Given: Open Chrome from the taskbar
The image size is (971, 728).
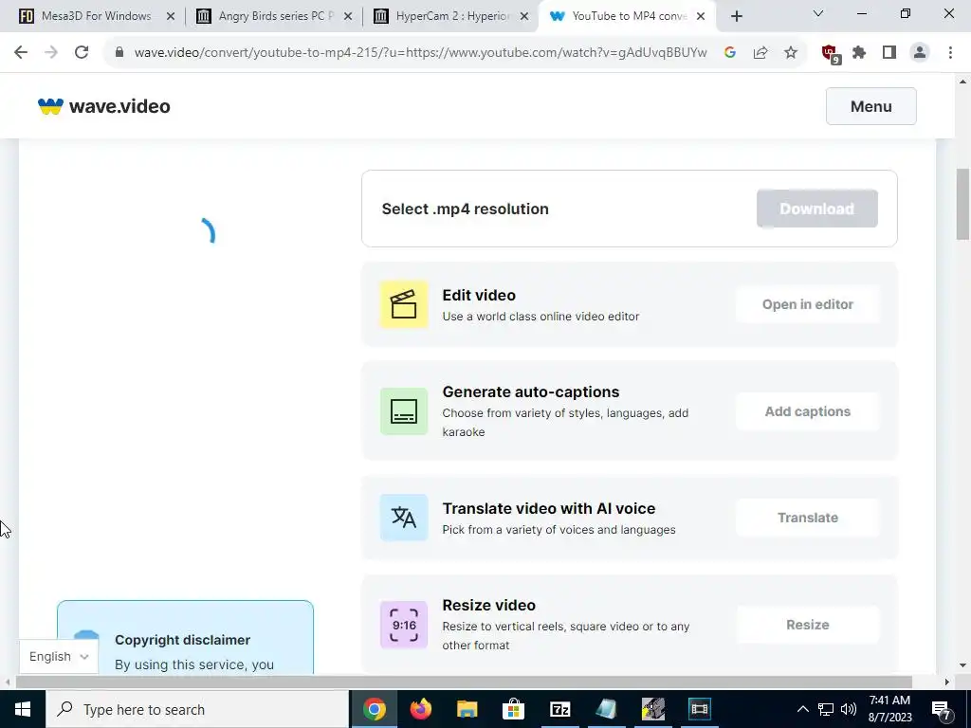Looking at the screenshot, I should (374, 709).
